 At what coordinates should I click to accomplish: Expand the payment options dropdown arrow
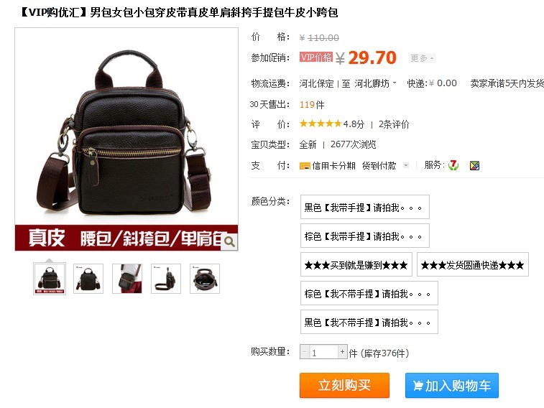405,165
